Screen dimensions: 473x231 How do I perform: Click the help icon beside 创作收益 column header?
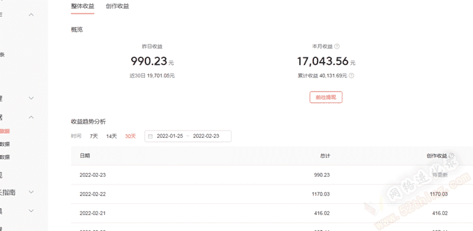[451, 155]
